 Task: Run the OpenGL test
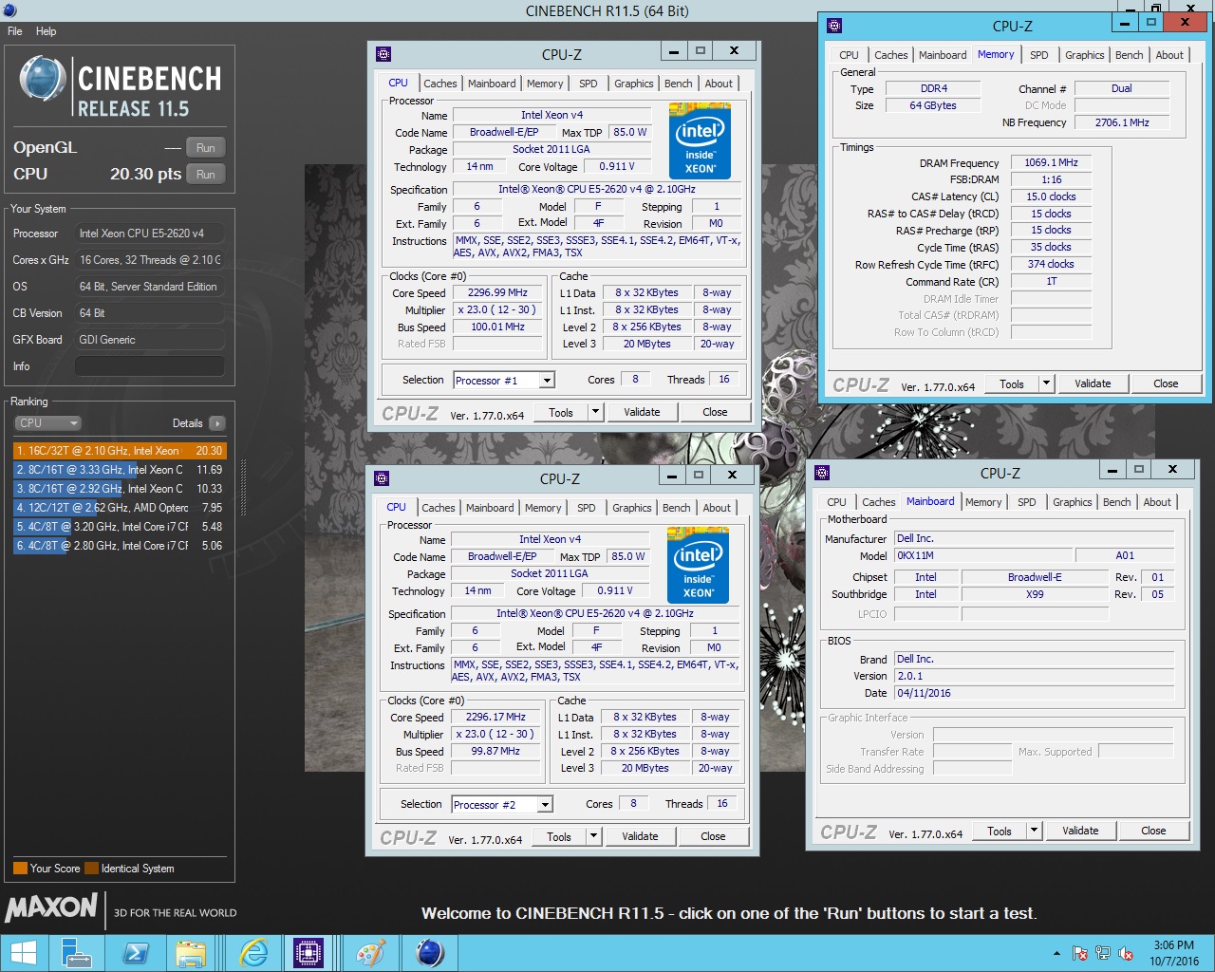click(x=206, y=148)
